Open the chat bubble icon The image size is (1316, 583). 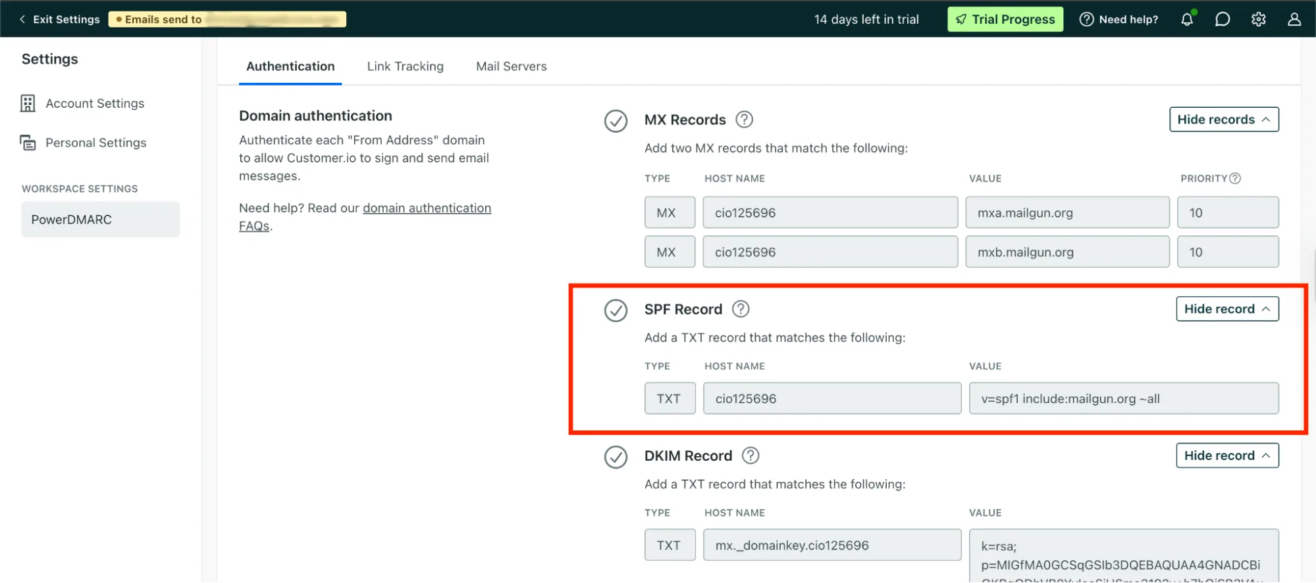1223,19
